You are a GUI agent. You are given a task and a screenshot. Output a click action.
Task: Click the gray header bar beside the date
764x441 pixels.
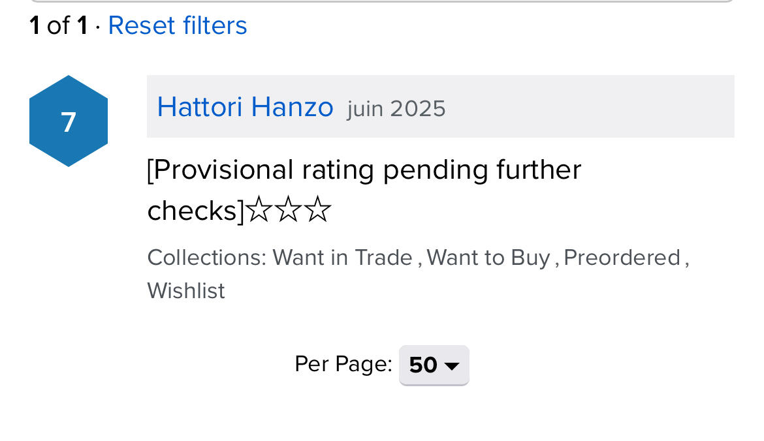pyautogui.click(x=588, y=107)
